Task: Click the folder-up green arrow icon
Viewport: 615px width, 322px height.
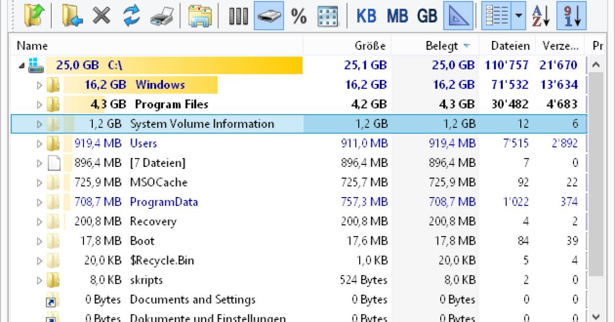Action: coord(35,16)
